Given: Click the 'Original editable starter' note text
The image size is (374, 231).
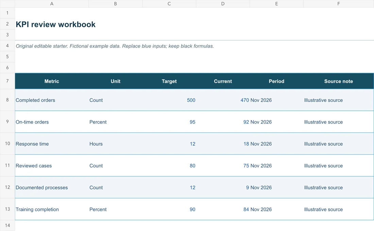Looking at the screenshot, I should pos(115,46).
